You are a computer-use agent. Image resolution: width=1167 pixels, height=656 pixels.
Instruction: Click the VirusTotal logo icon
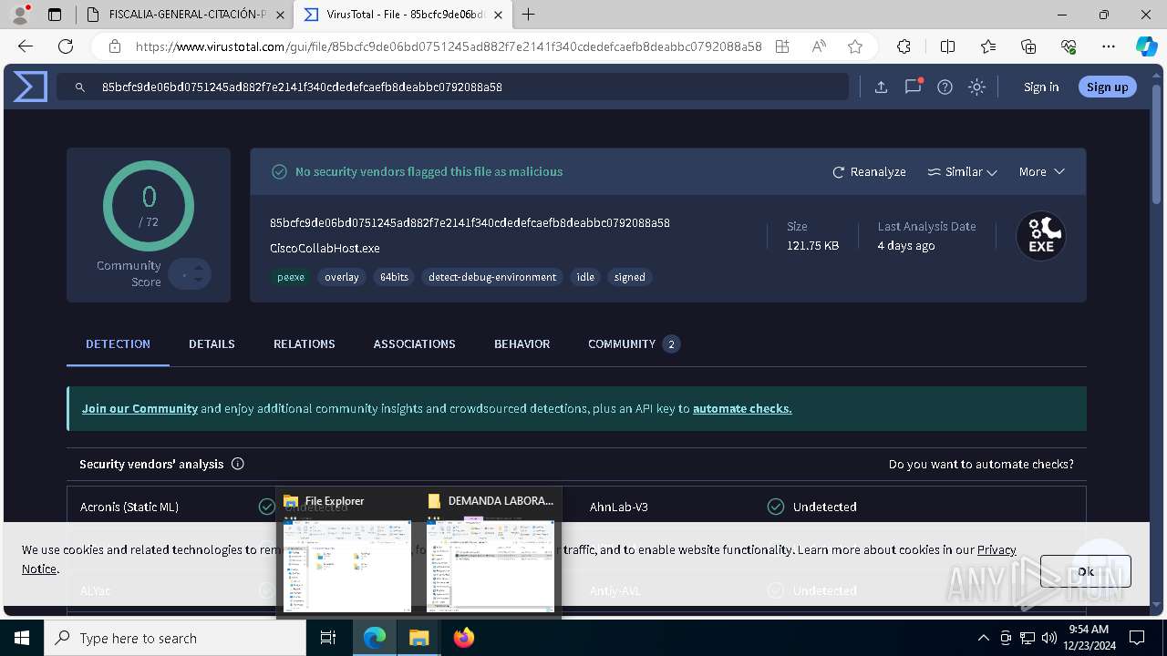30,87
